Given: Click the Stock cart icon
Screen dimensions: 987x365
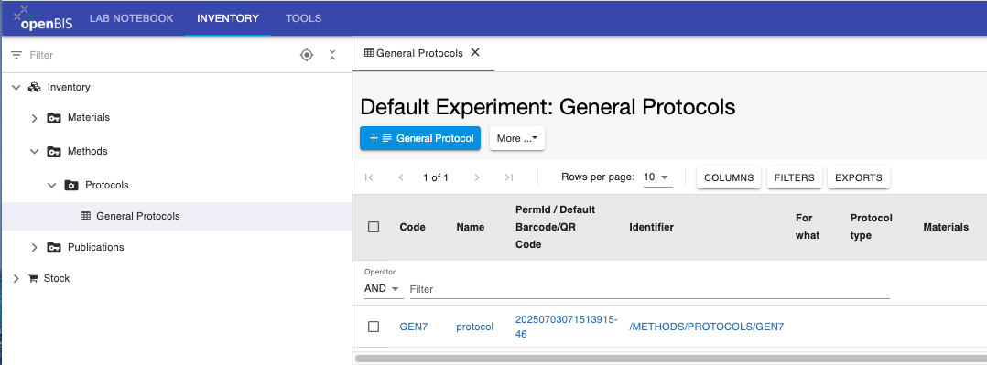Looking at the screenshot, I should [x=33, y=278].
